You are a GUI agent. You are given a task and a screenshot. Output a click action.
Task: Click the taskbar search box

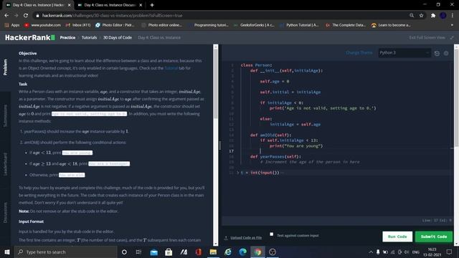[x=65, y=252]
